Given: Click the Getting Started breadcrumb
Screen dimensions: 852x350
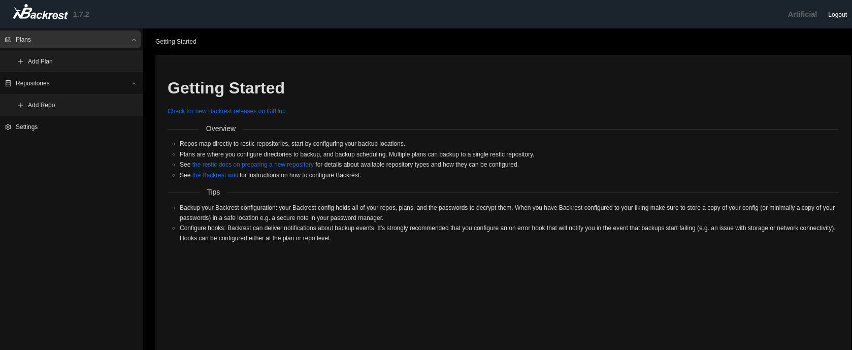Looking at the screenshot, I should (176, 42).
